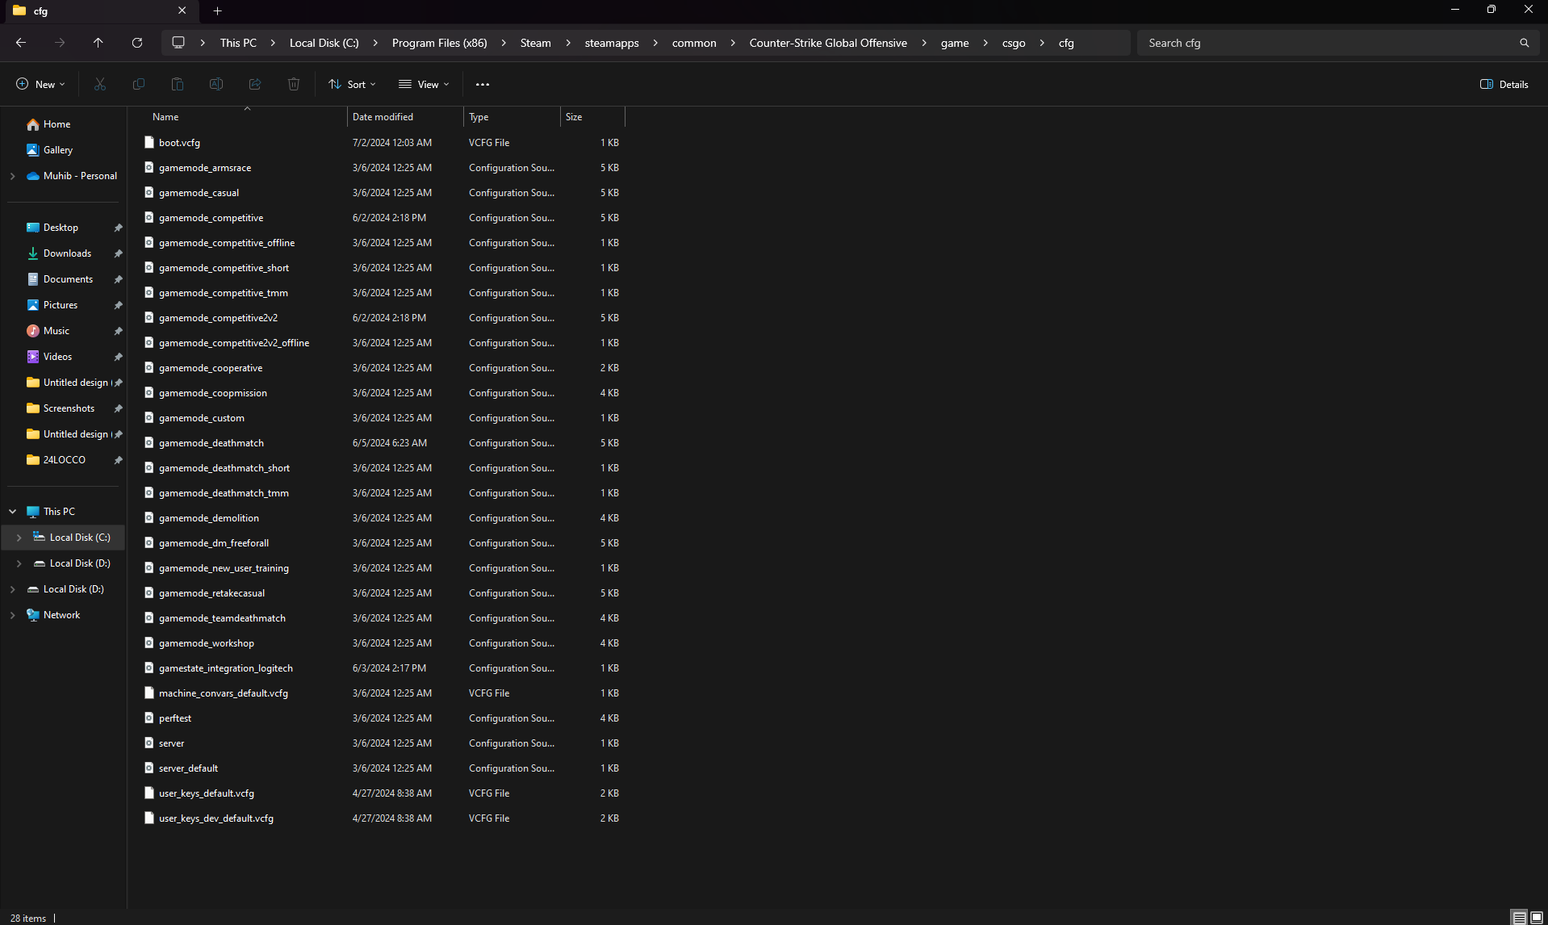The image size is (1548, 925).
Task: Open the New item dropdown
Action: pos(40,84)
